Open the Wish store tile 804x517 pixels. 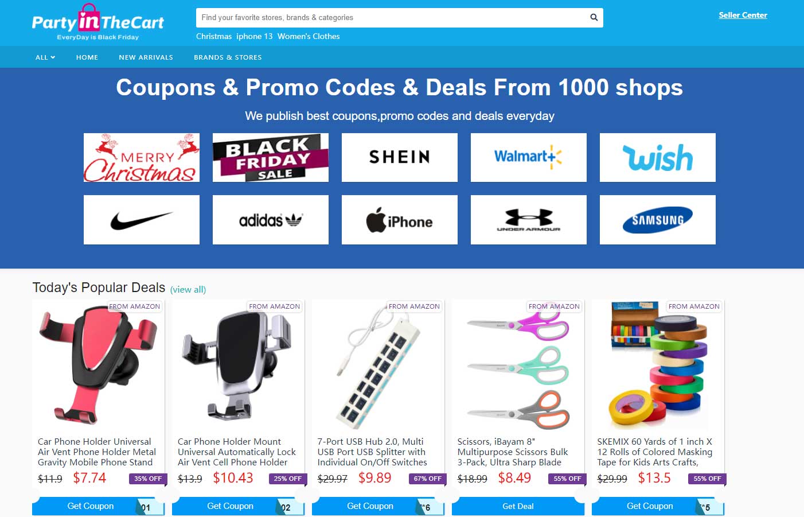coord(658,158)
